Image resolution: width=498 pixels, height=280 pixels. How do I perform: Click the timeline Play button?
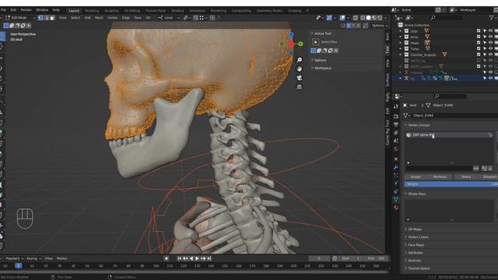(x=197, y=258)
